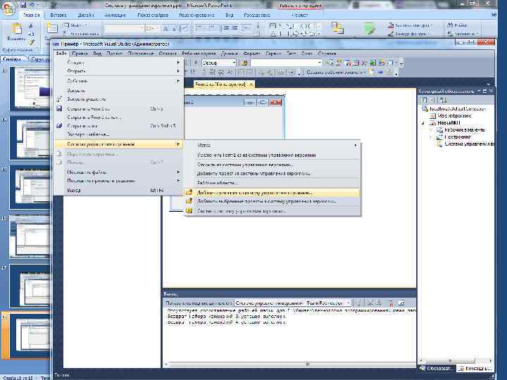Switch to the 'Показ слайдов' ribbon tab
507x380 pixels.
(x=153, y=15)
